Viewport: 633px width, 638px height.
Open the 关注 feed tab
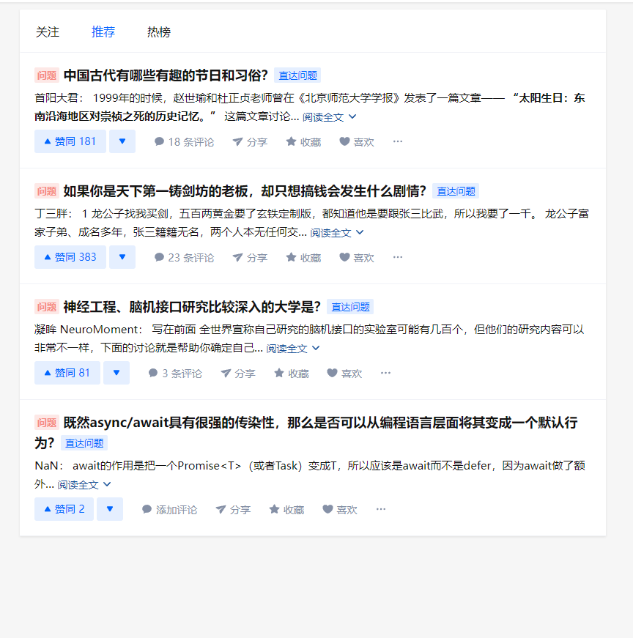coord(47,31)
